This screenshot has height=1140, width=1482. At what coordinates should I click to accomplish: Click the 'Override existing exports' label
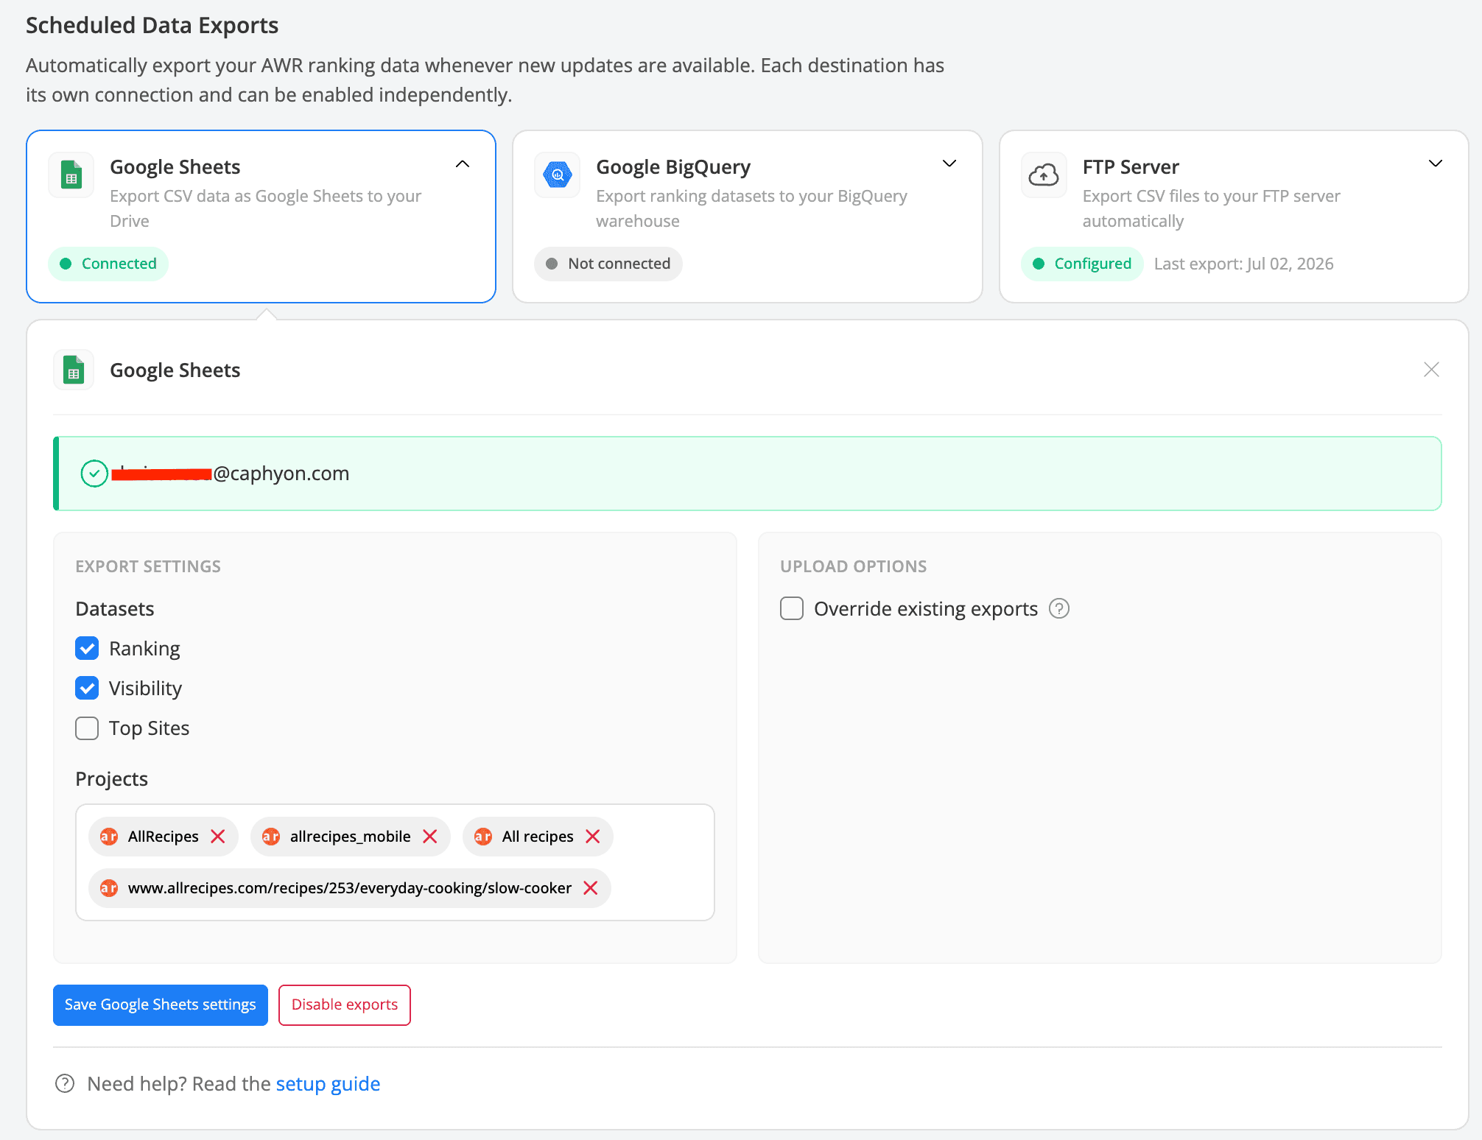pos(926,609)
